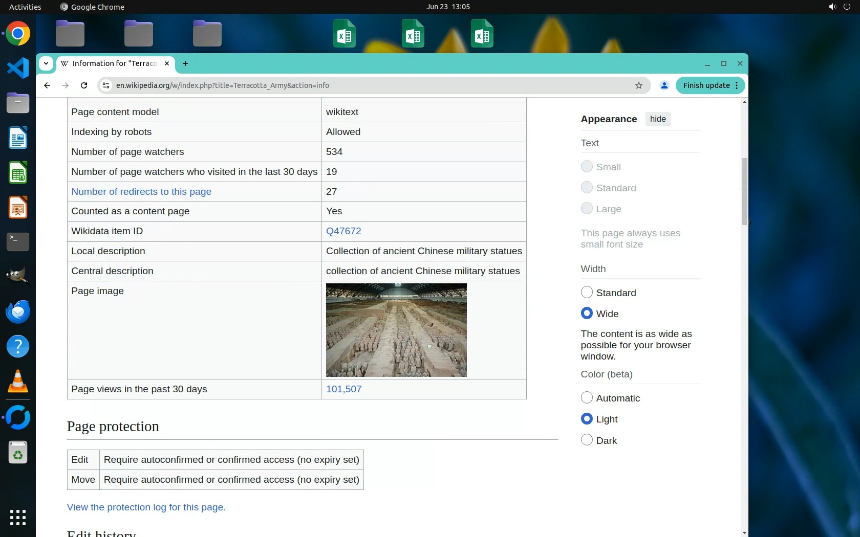Screen dimensions: 860x537
Task: Expand the tab search dropdown arrow
Action: (46, 63)
